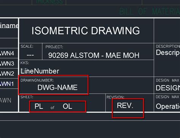
Task: Click the PROJECT: label
Action: coord(54,47)
